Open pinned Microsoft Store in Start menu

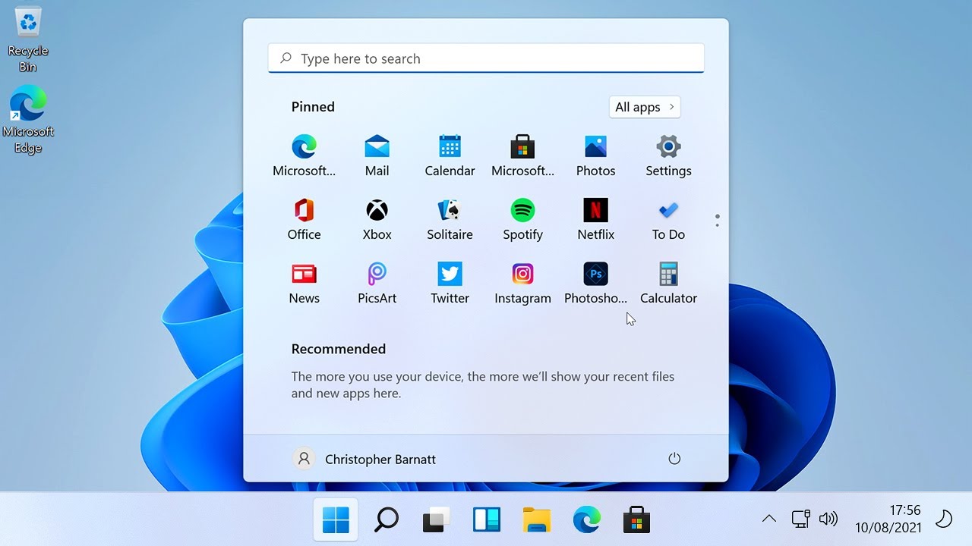[x=522, y=156]
